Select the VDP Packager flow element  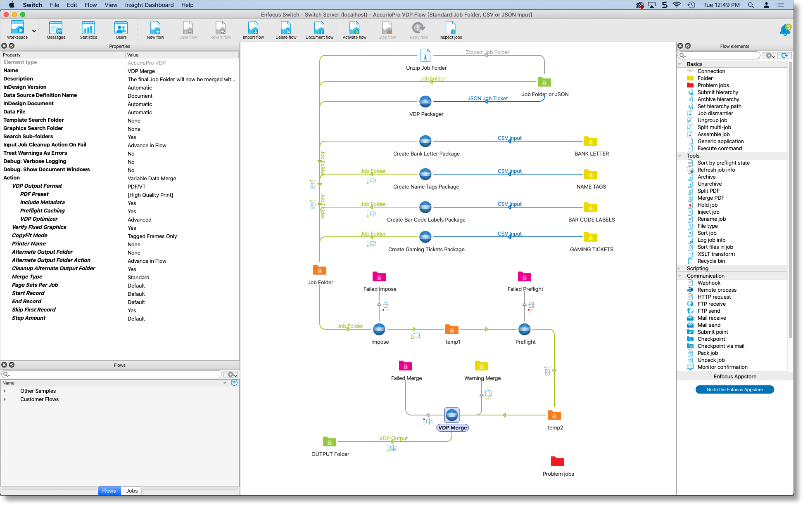(x=425, y=101)
